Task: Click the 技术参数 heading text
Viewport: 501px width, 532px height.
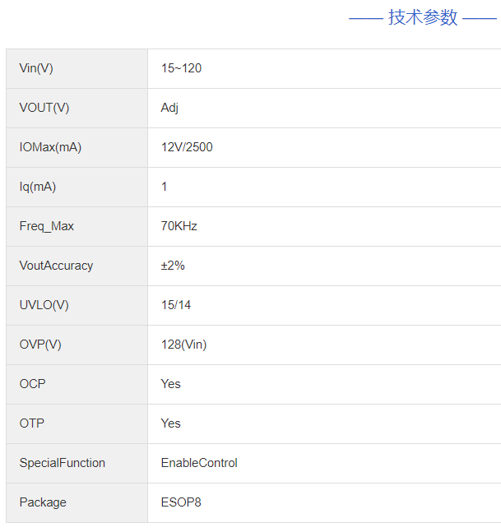Action: pos(423,17)
